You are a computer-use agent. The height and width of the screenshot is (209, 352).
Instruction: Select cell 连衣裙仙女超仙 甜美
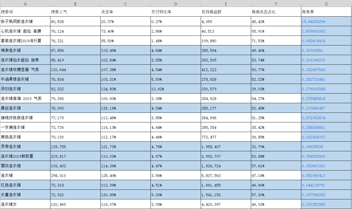tap(25, 60)
